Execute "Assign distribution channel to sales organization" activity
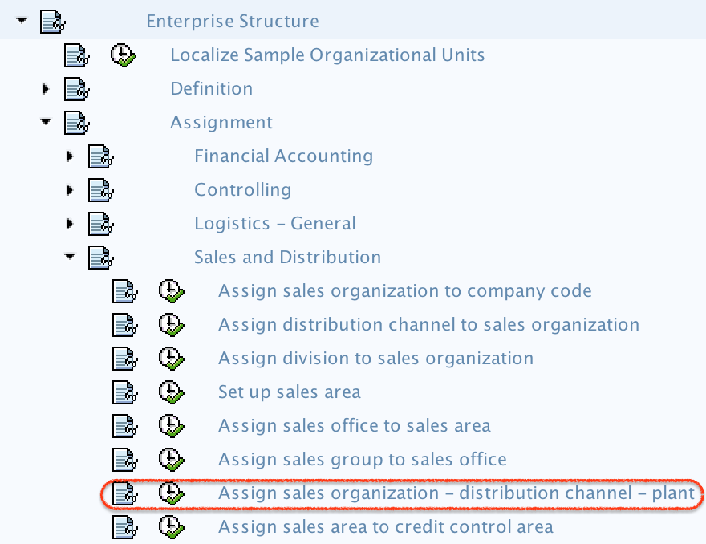Image resolution: width=706 pixels, height=544 pixels. tap(171, 324)
